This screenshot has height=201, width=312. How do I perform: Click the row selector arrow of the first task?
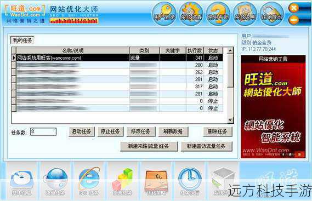click(x=14, y=58)
